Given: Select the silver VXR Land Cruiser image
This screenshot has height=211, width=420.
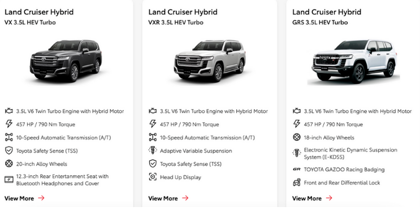Looking at the screenshot, I should click(x=210, y=61).
